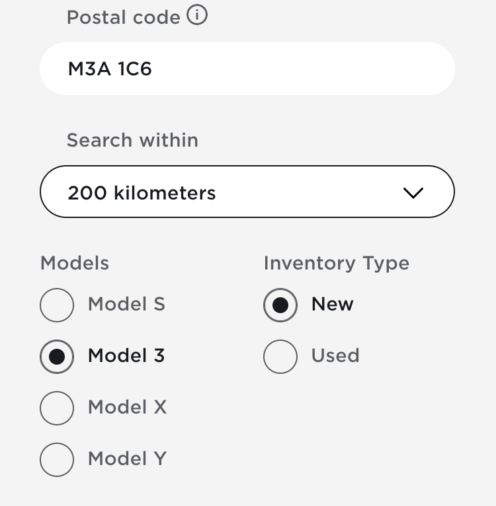Click the "Postal code" field label
The image size is (496, 506).
point(124,17)
